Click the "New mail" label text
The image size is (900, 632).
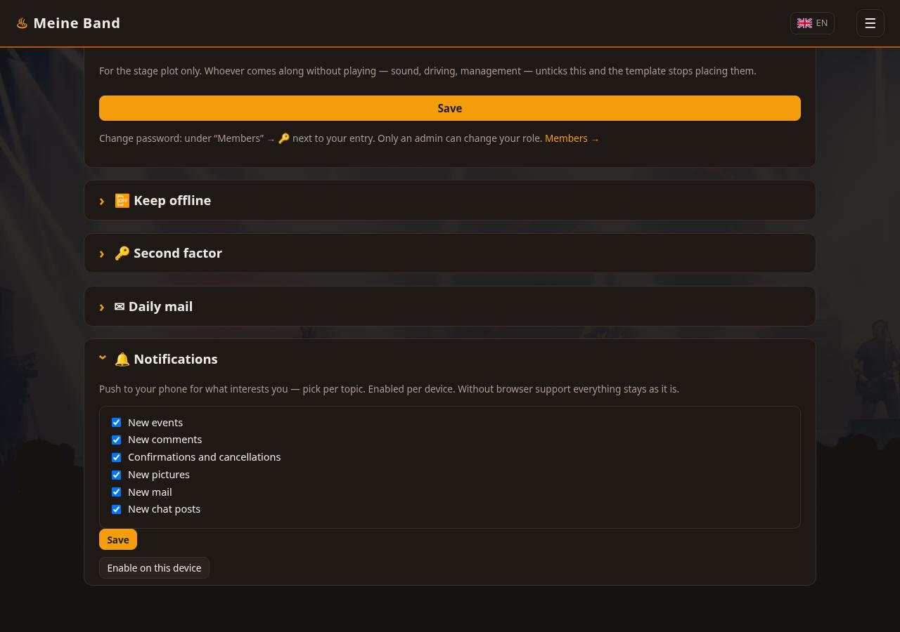(150, 492)
